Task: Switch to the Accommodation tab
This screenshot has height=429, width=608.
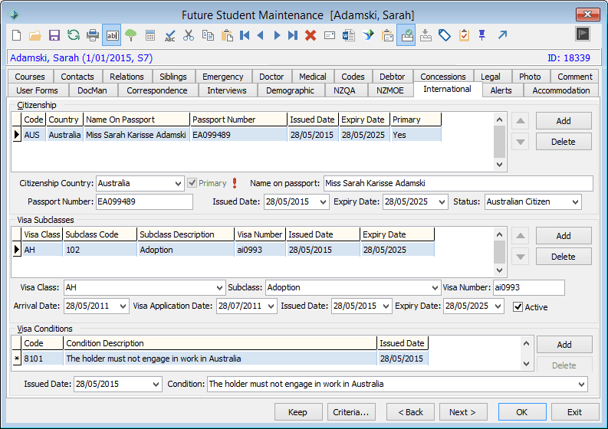Action: pos(560,90)
